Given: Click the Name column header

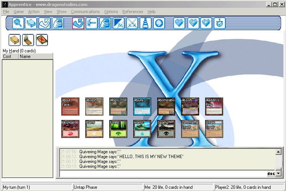Looking at the screenshot, I should 36,56.
